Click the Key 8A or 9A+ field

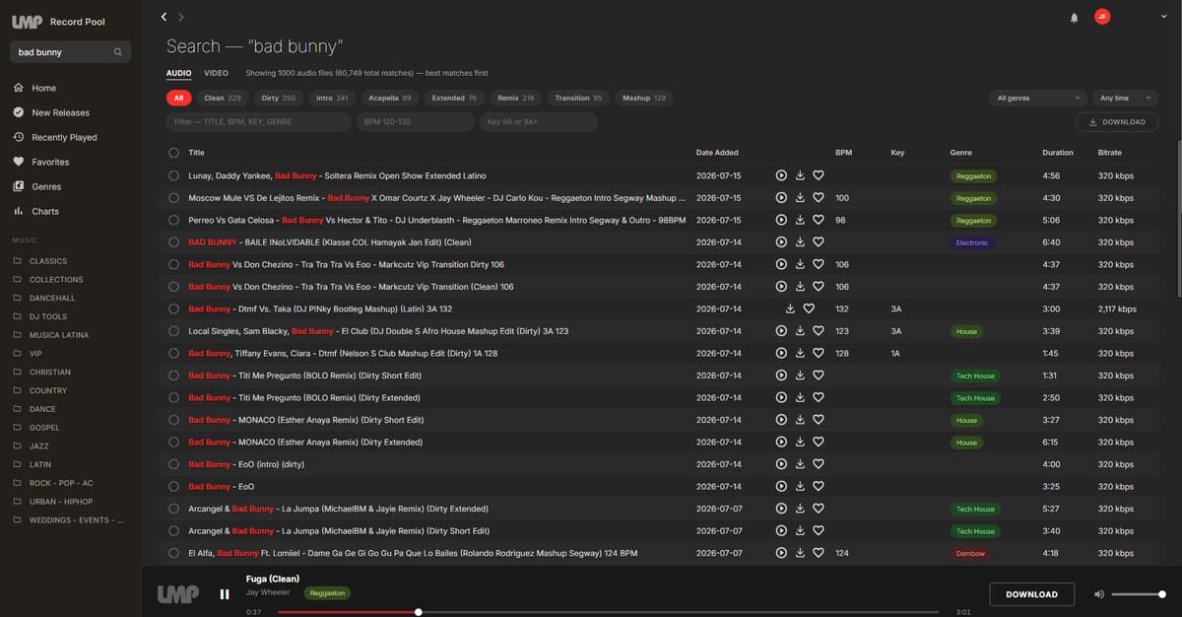point(538,122)
